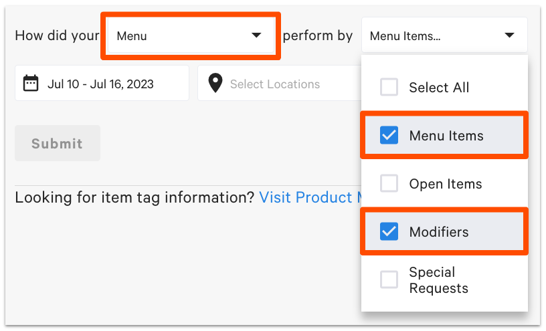Image resolution: width=546 pixels, height=331 pixels.
Task: Click the location pin icon
Action: (215, 84)
